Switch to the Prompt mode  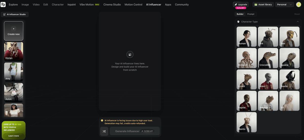[251, 14]
